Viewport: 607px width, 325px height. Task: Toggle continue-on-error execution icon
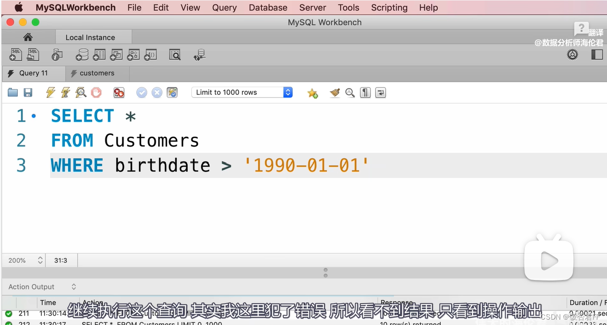[119, 93]
